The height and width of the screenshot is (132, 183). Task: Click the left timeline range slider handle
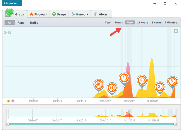tap(7, 124)
